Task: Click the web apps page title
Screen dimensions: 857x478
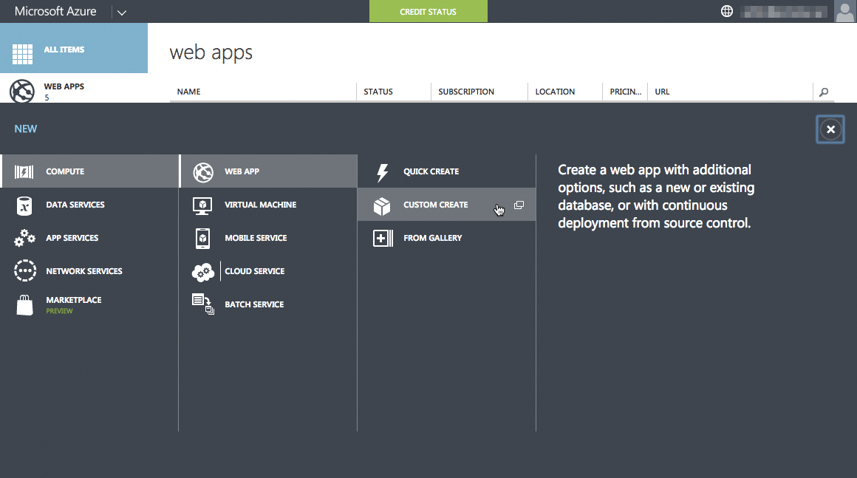Action: [x=211, y=53]
